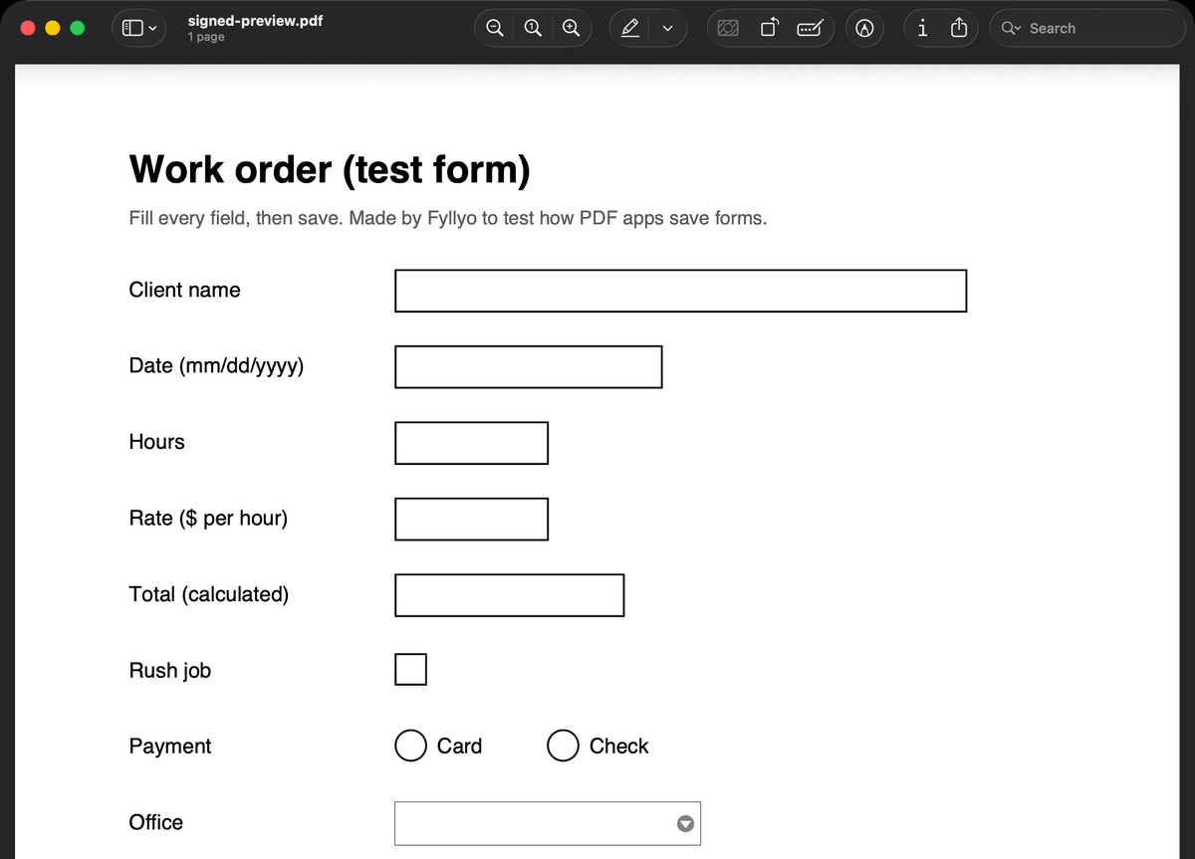Focus the Hours input box

(472, 443)
